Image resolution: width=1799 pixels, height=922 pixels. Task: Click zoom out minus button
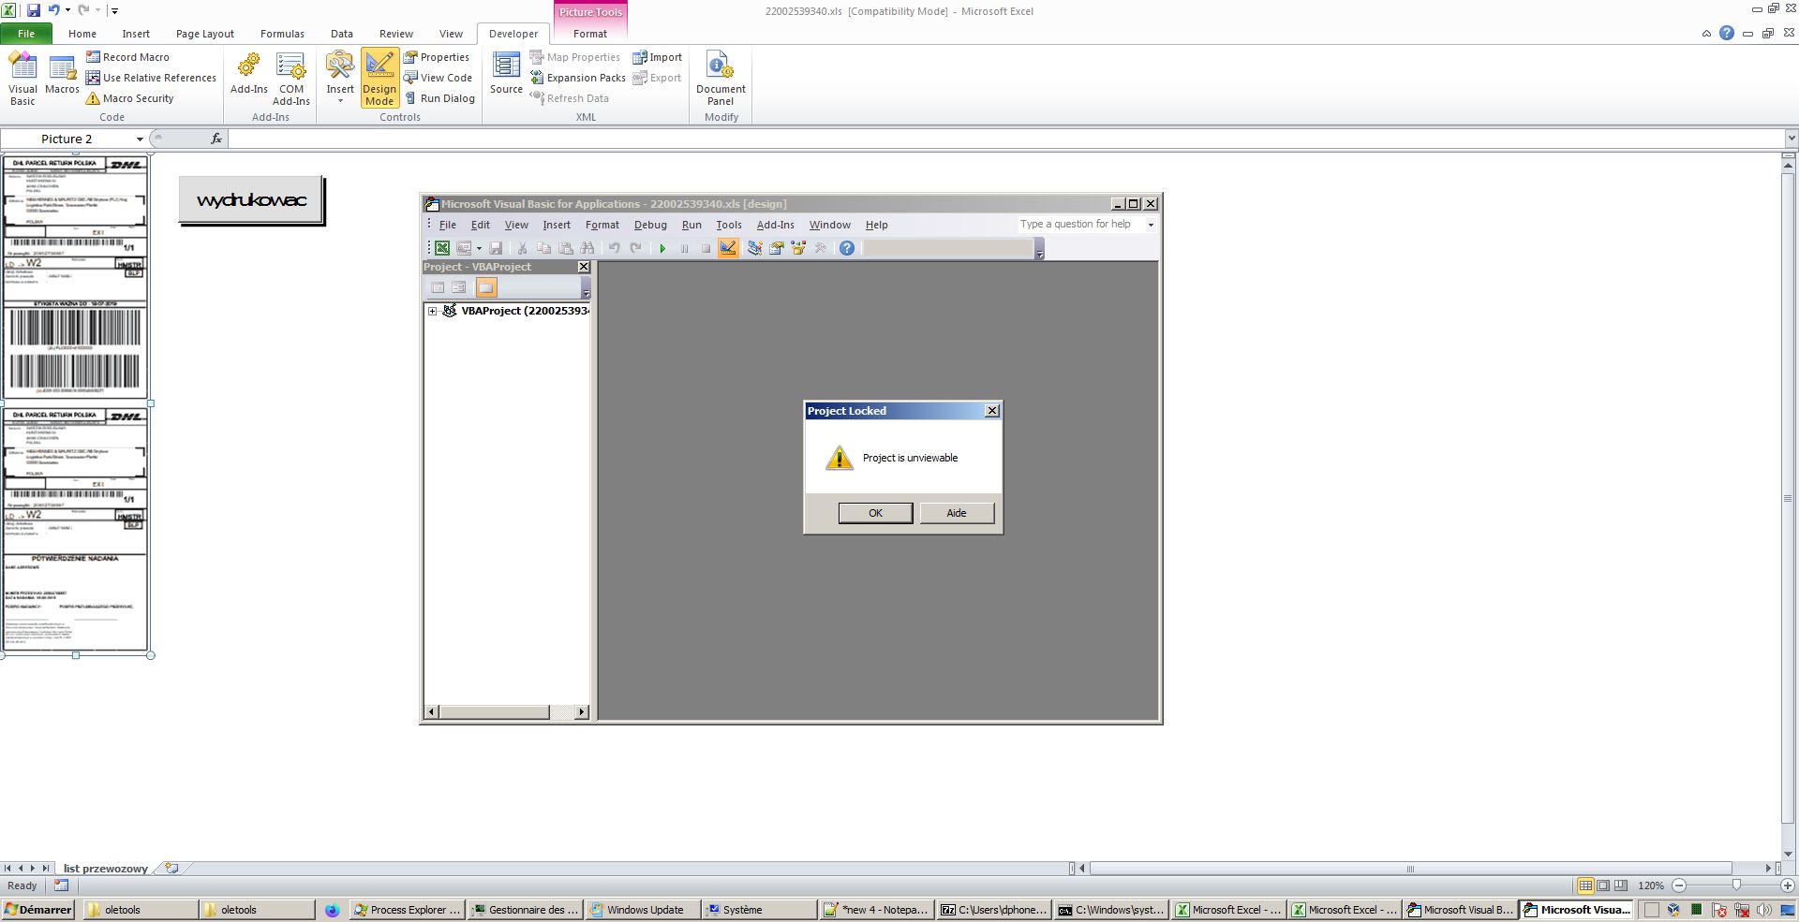pos(1679,885)
